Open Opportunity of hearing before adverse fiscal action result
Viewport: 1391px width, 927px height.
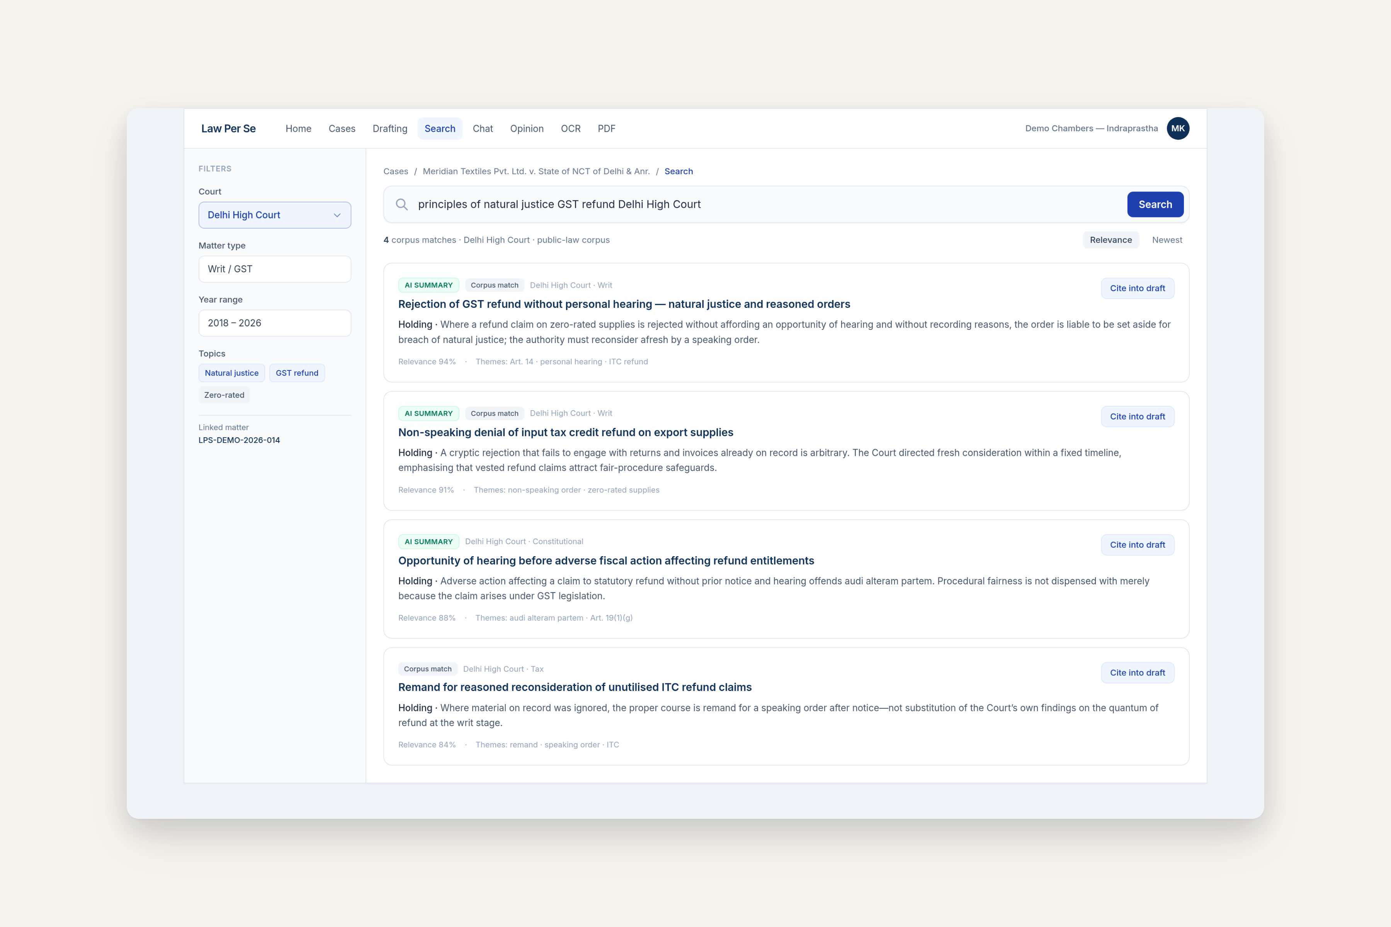[x=605, y=560]
